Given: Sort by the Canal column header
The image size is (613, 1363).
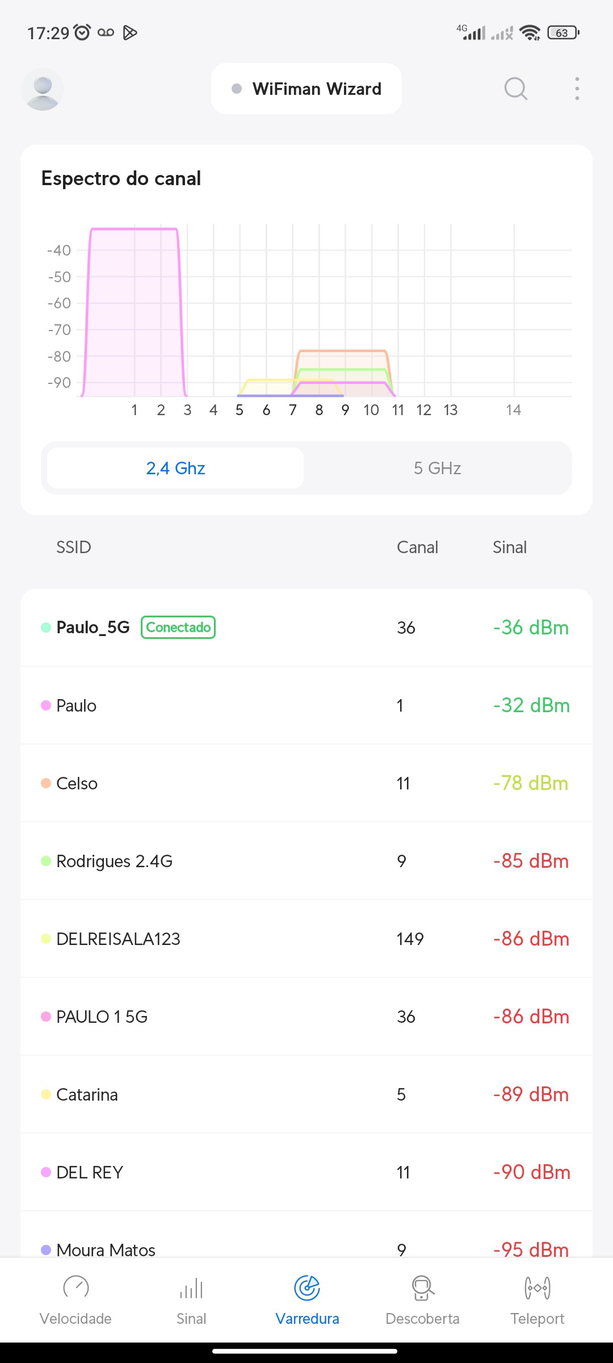Looking at the screenshot, I should point(417,547).
